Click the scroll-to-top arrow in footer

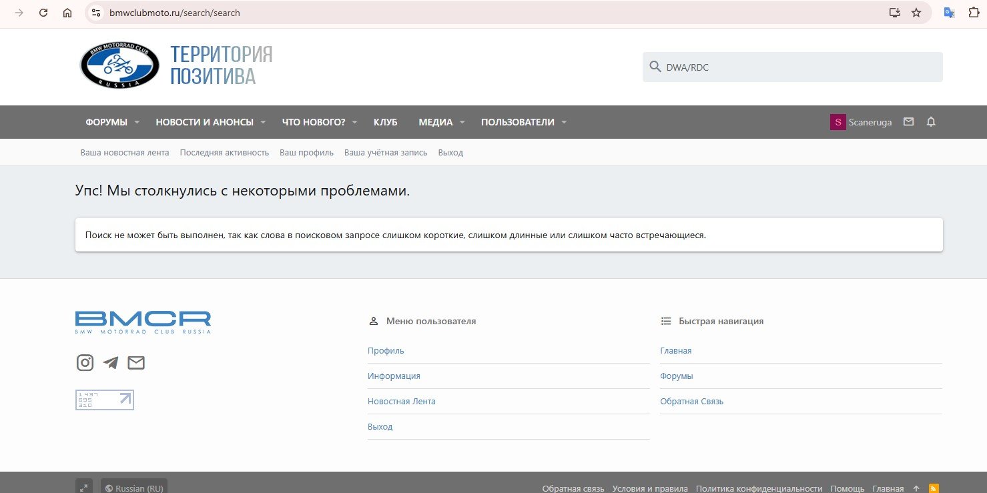click(x=916, y=488)
